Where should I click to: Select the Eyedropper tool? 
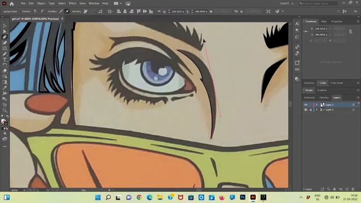(x=5, y=88)
